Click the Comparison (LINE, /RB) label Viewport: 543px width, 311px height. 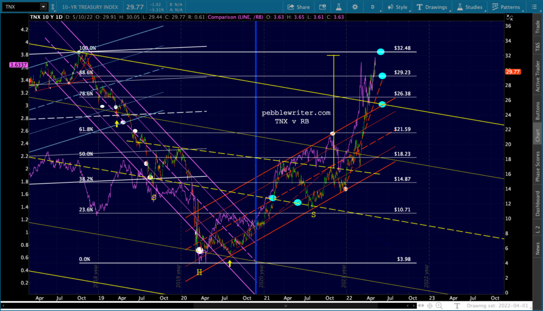235,17
